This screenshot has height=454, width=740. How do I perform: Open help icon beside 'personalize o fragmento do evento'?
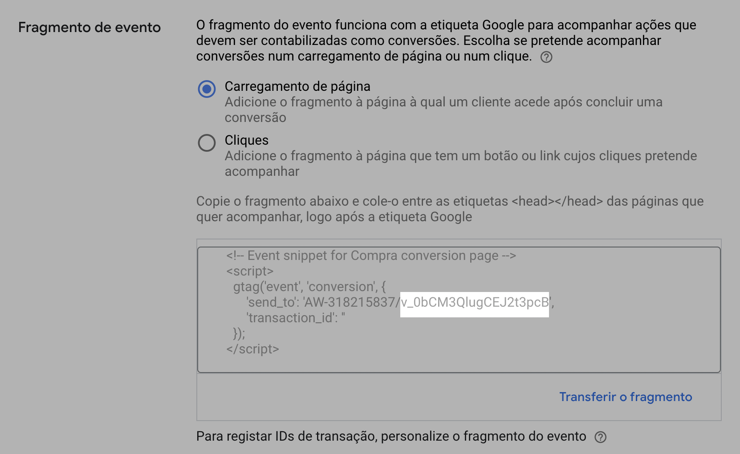[600, 437]
